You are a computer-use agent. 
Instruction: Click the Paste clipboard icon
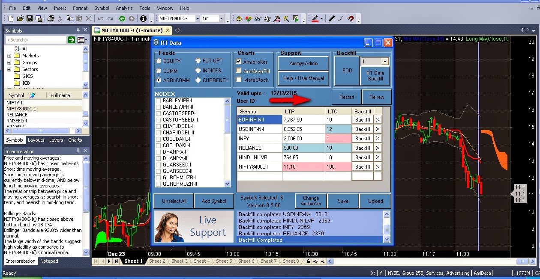point(79,19)
